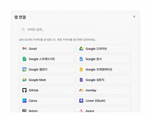The width and height of the screenshot is (151, 116).
Task: Click the Google Calendar icon
Action: pos(24,69)
